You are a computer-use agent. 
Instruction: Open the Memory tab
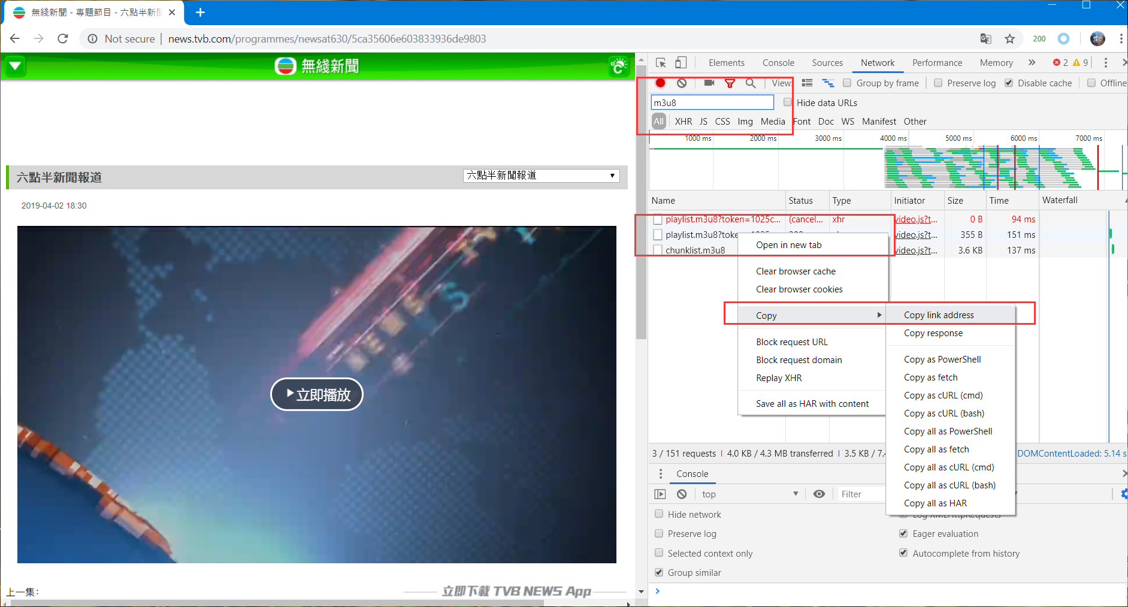tap(996, 63)
